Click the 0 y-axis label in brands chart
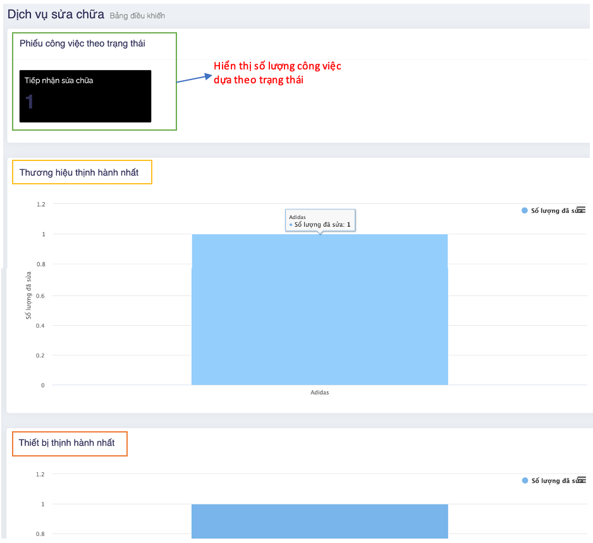This screenshot has width=593, height=543. point(43,385)
